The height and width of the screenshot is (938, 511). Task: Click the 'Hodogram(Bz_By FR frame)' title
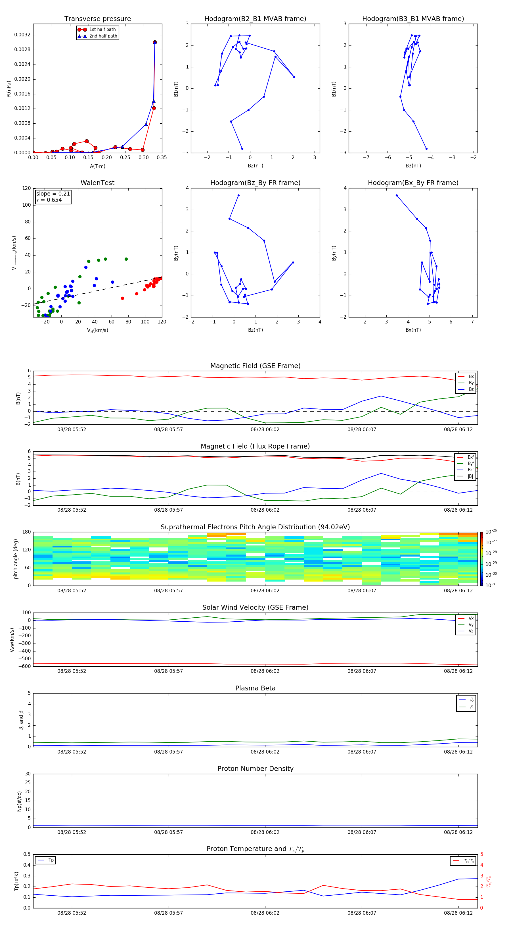tap(255, 183)
